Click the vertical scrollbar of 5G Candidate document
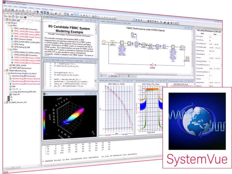Viewport: 232px width, 174px height. point(96,40)
